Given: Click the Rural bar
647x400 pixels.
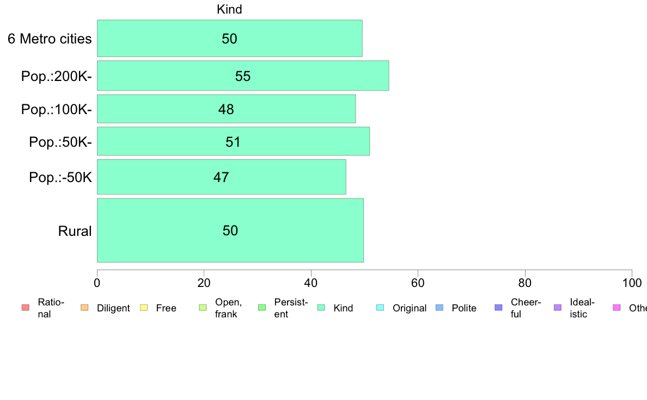Looking at the screenshot, I should tap(230, 230).
